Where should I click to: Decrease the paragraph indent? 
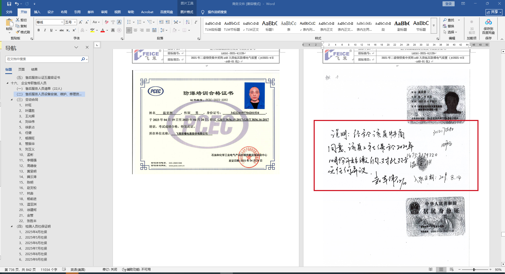pyautogui.click(x=161, y=22)
